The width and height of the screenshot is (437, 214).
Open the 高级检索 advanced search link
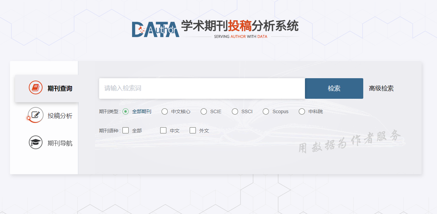click(x=381, y=88)
